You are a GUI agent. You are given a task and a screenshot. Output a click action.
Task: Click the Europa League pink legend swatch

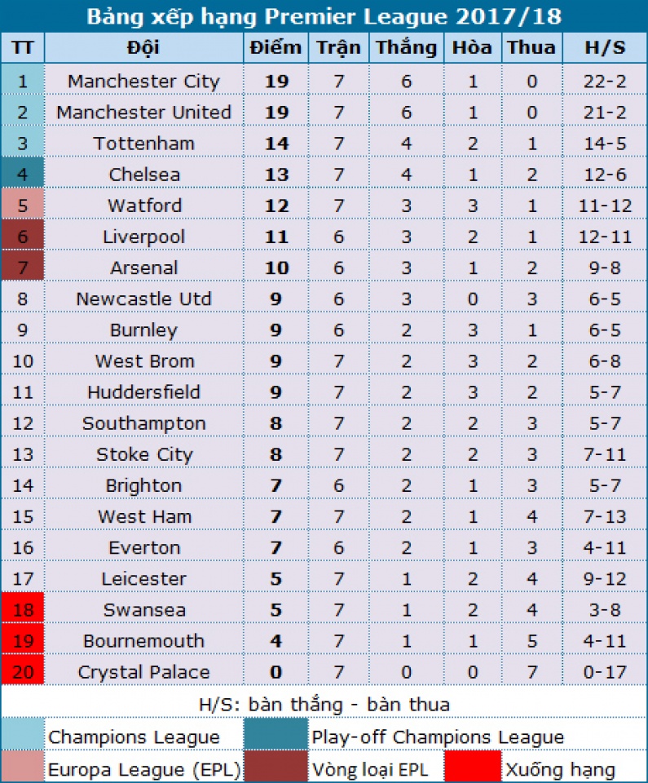tap(23, 768)
